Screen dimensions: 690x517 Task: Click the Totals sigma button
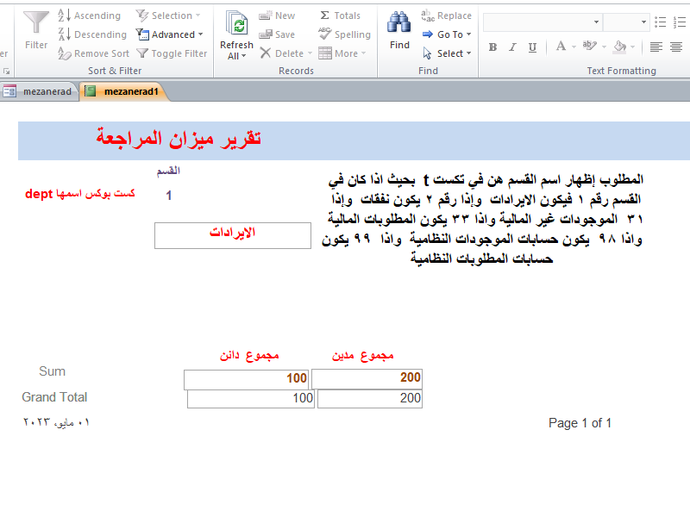click(x=340, y=16)
